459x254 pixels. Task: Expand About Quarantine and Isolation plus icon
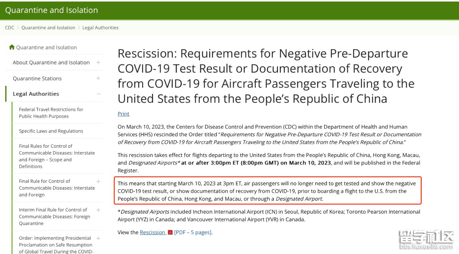point(98,62)
